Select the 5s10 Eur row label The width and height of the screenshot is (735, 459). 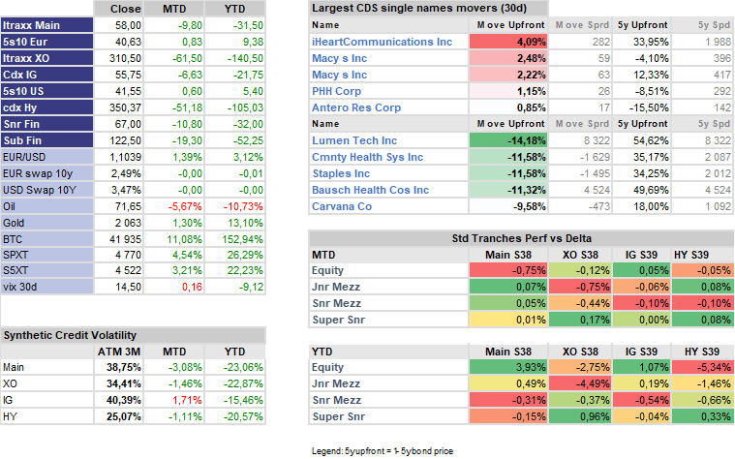click(46, 42)
